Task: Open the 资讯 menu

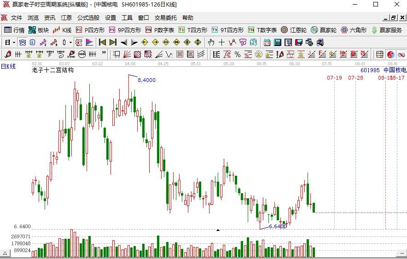Action: (x=50, y=18)
